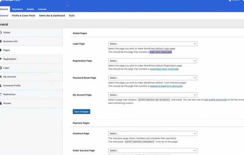Follow the password reset form shortcode link

(x=166, y=86)
